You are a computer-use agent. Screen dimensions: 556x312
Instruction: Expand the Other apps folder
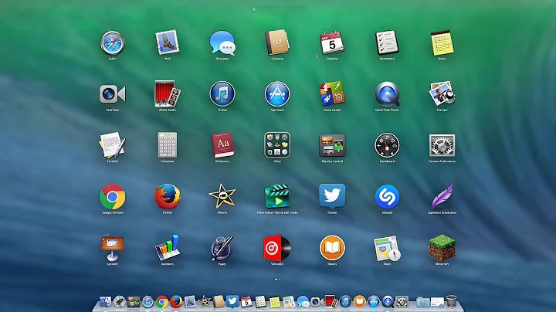click(277, 145)
